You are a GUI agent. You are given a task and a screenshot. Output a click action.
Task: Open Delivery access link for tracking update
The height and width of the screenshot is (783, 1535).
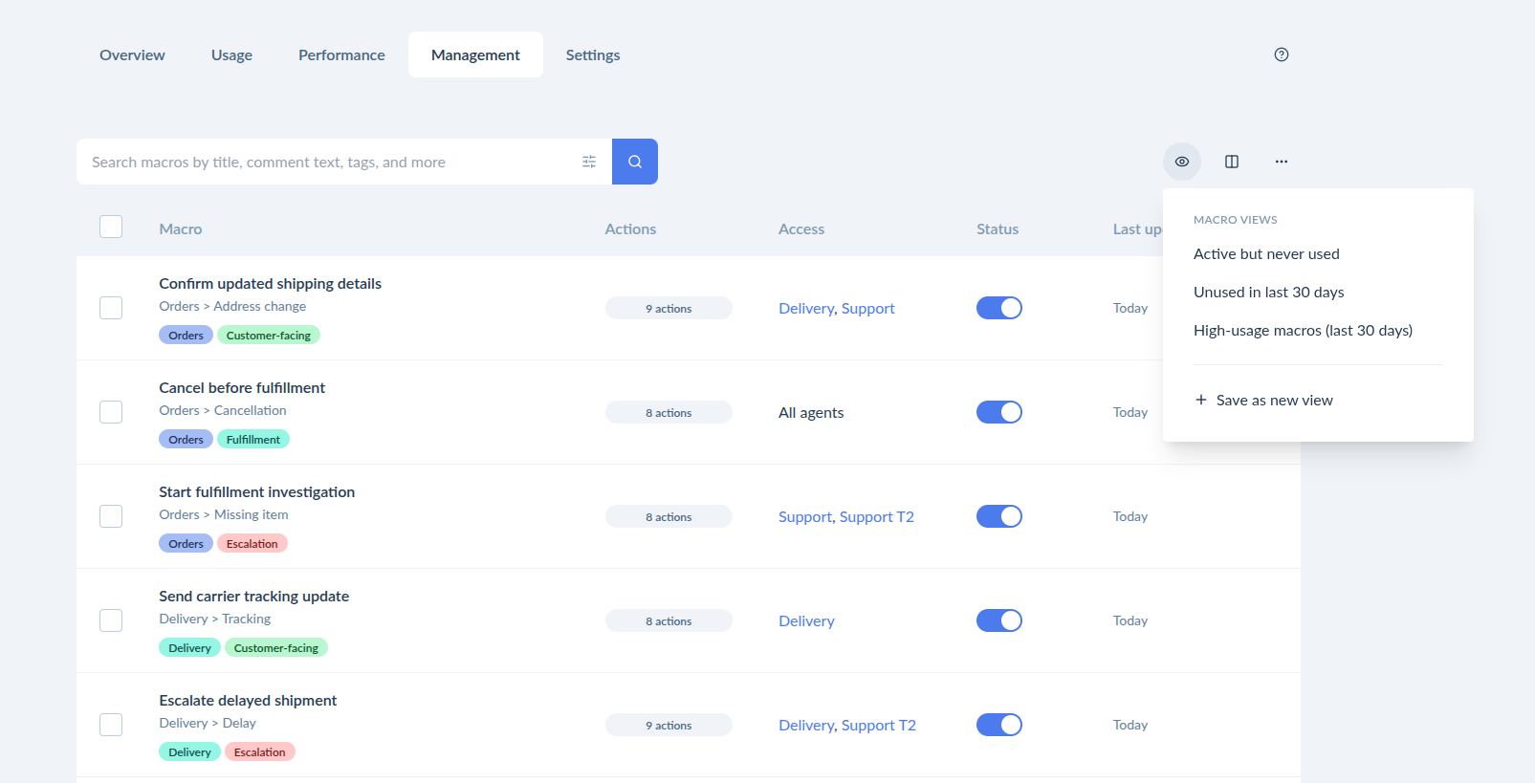(x=806, y=620)
